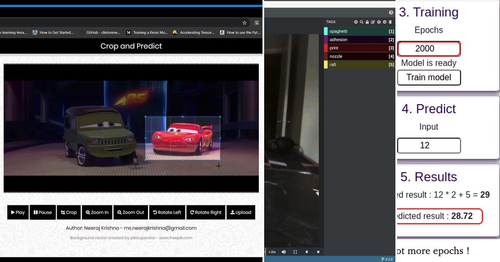This screenshot has height=262, width=500.
Task: Click the '5. Results' heading
Action: pyautogui.click(x=429, y=177)
